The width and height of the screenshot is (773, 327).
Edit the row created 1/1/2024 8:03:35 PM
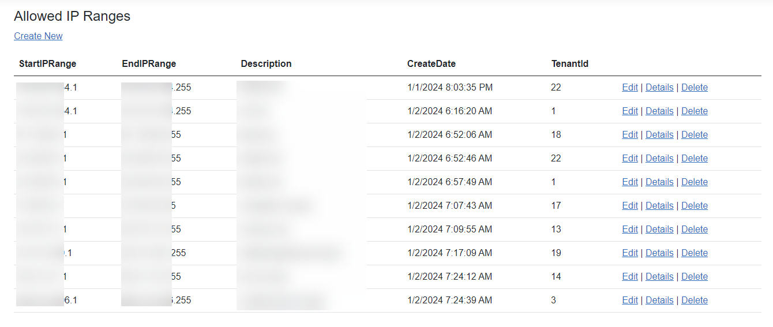[629, 87]
